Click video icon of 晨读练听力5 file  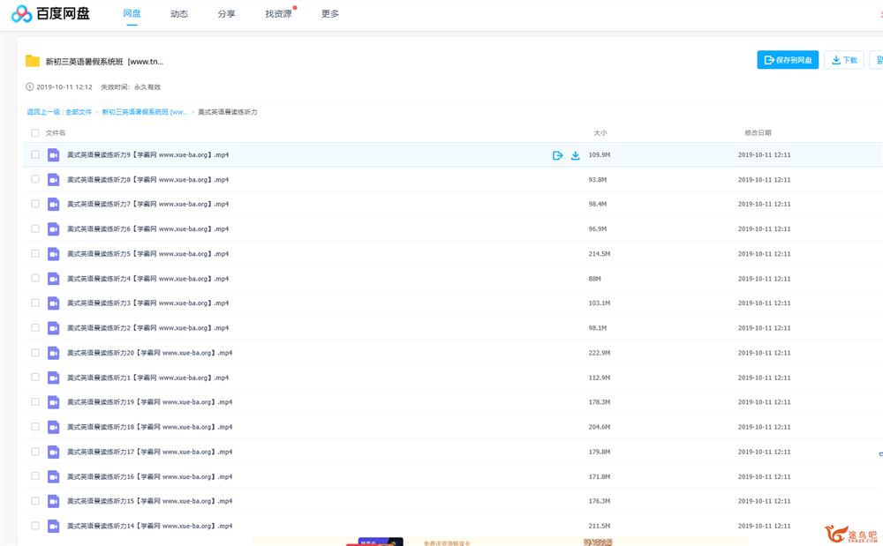(x=54, y=254)
